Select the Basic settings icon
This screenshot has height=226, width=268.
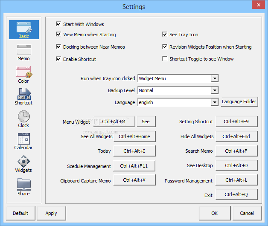tap(24, 29)
